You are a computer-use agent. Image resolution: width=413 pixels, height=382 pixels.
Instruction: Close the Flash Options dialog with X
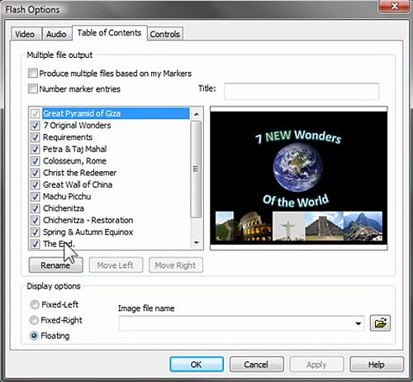coord(394,6)
